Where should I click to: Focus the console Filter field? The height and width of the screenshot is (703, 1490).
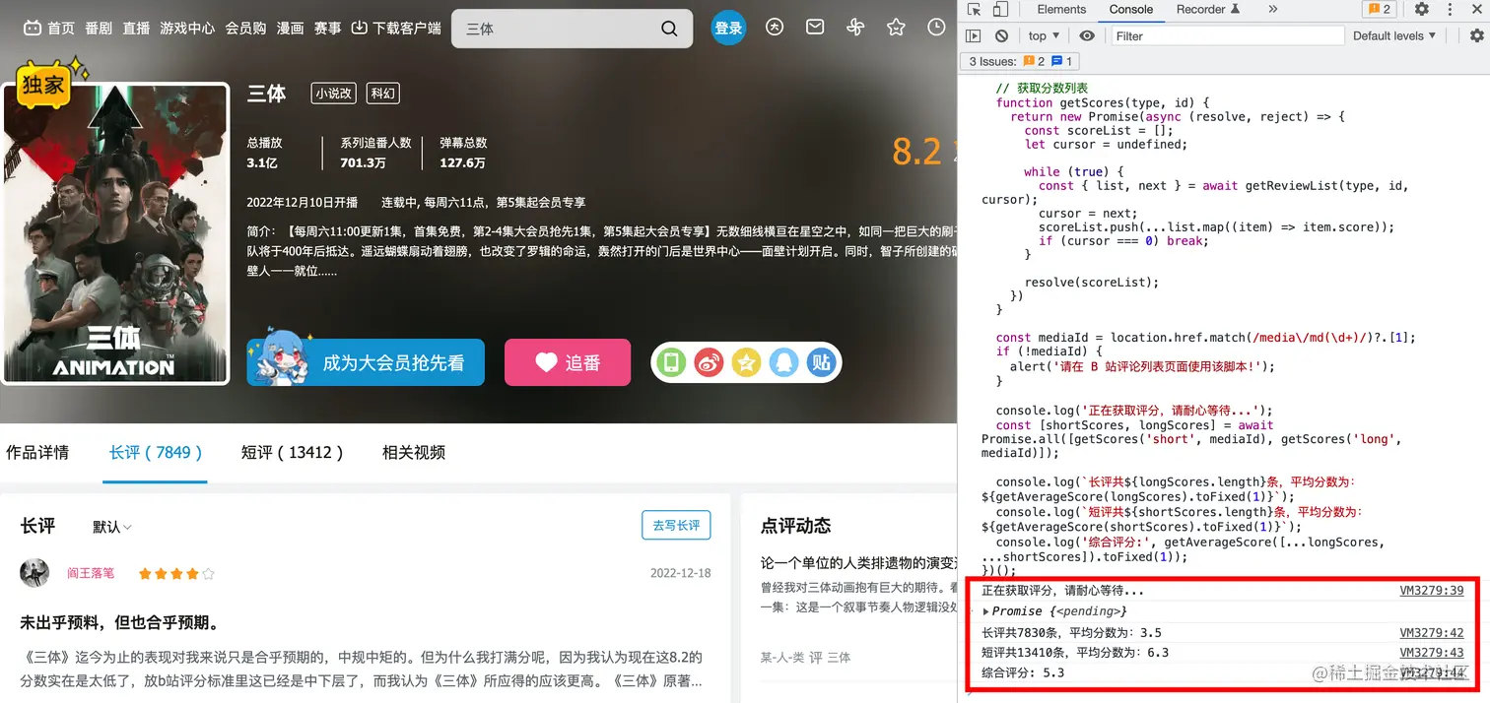tap(1228, 35)
